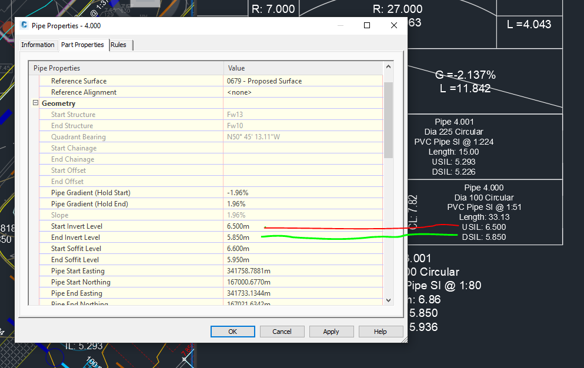This screenshot has width=584, height=368.
Task: Click the Civil 3D icon in the dialog title bar
Action: coord(23,25)
